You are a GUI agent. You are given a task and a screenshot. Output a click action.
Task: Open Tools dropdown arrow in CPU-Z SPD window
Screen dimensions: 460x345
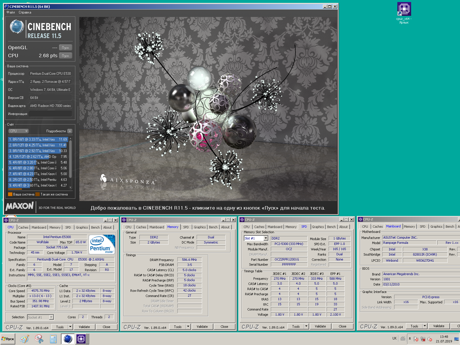306,326
